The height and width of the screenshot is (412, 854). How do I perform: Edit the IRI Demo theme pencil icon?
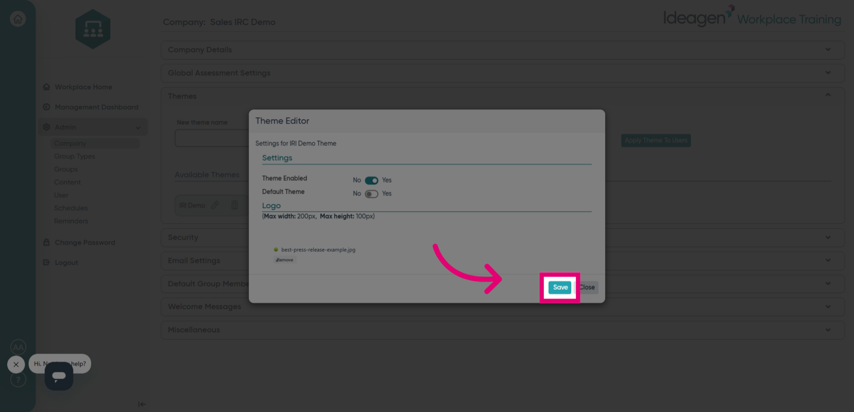point(215,205)
